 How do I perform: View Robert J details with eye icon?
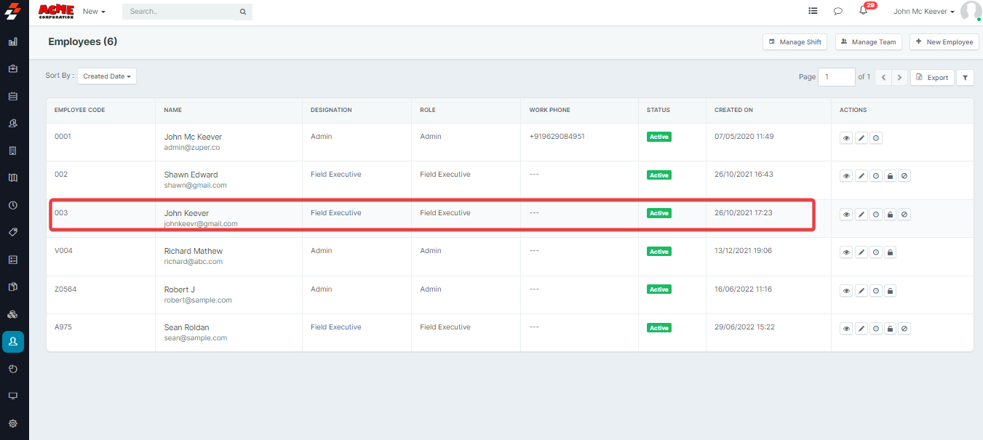pyautogui.click(x=846, y=291)
